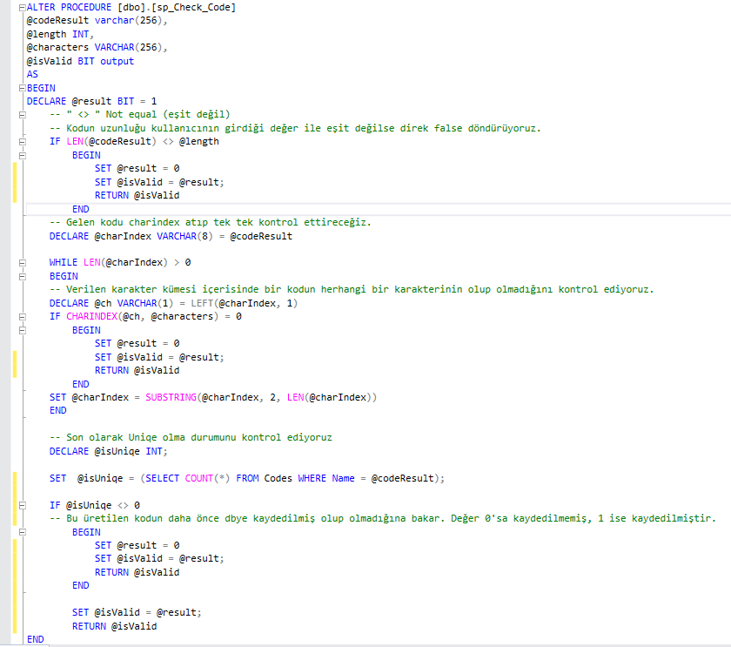Collapse the BEGIN block under IF LEN(@codeResult)
Viewport: 731px width, 647px height.
22,155
